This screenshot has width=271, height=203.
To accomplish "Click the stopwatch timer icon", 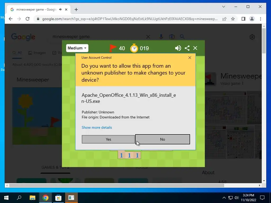I will click(134, 48).
